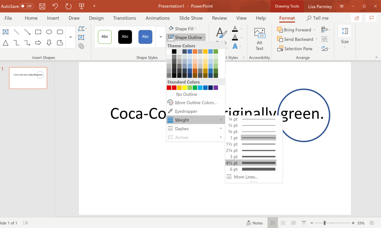The image size is (381, 228).
Task: Click the zoom slider handle
Action: click(x=325, y=223)
